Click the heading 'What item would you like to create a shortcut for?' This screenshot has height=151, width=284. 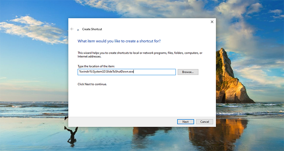point(119,41)
